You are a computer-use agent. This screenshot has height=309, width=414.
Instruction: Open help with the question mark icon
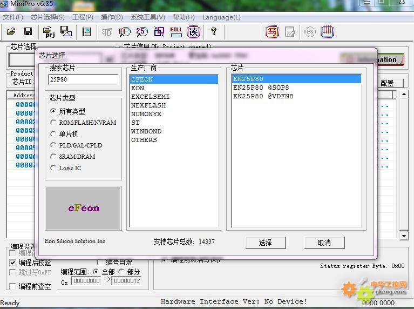coord(214,32)
